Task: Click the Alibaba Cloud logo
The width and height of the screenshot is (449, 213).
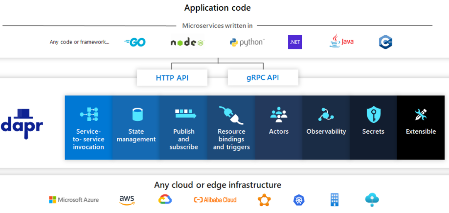Action: [215, 200]
